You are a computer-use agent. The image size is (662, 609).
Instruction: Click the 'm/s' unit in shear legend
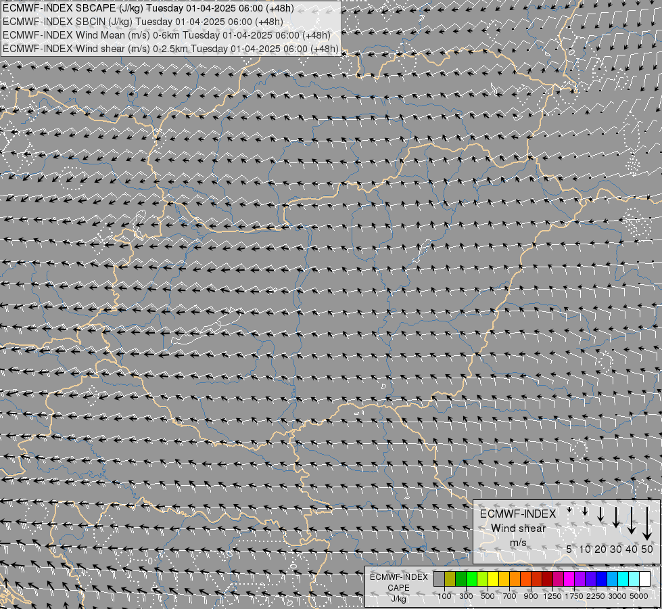pos(518,542)
